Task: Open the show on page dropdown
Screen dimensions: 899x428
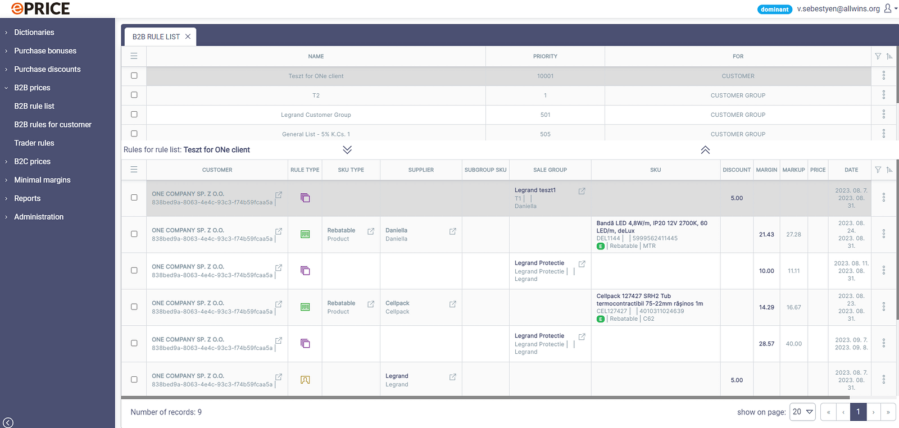Action: tap(802, 412)
